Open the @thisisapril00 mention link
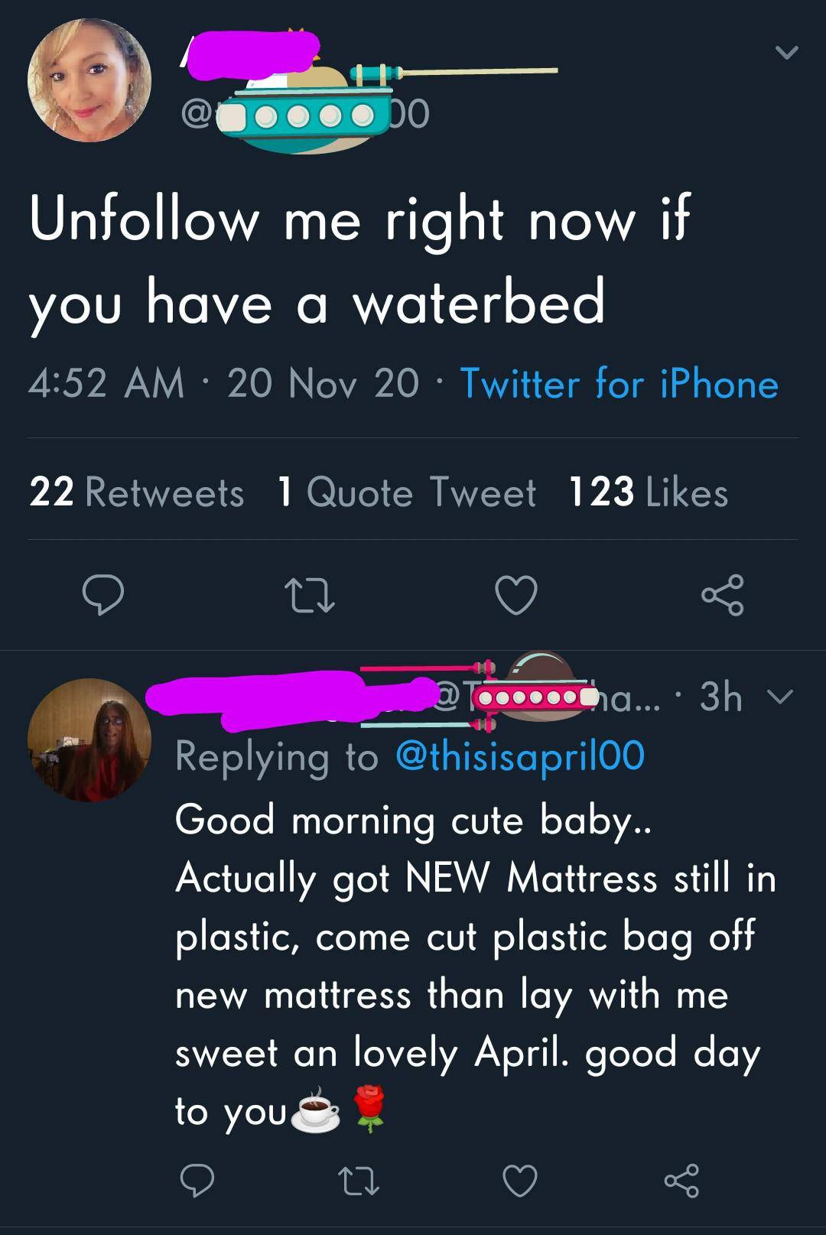Screen dimensions: 826x1235 point(520,756)
